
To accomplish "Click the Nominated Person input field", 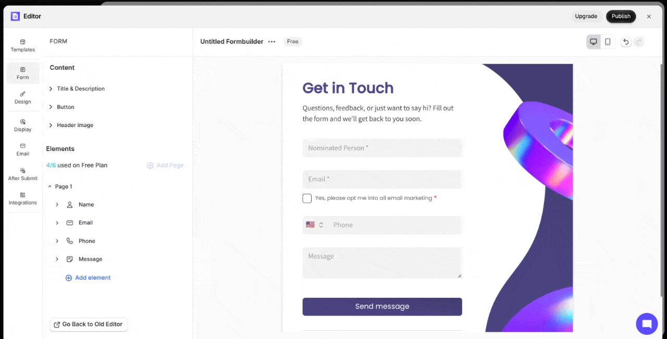I will point(382,148).
